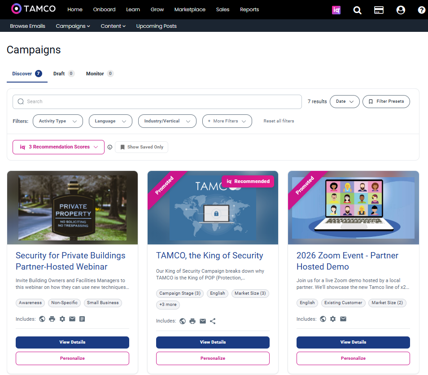The height and width of the screenshot is (375, 428).
Task: Personalize TAMCO, the King of Security
Action: 213,358
